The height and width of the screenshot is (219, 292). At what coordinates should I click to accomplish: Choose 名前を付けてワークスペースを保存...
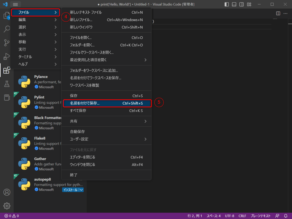(x=106, y=78)
